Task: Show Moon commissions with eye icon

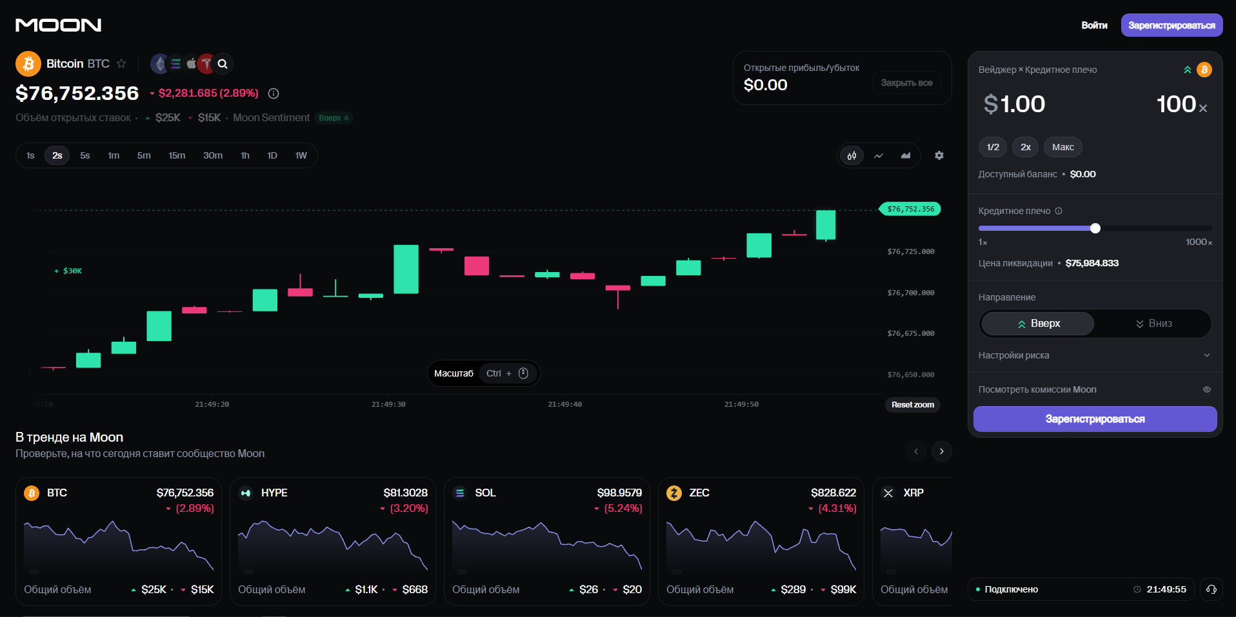Action: pos(1207,389)
